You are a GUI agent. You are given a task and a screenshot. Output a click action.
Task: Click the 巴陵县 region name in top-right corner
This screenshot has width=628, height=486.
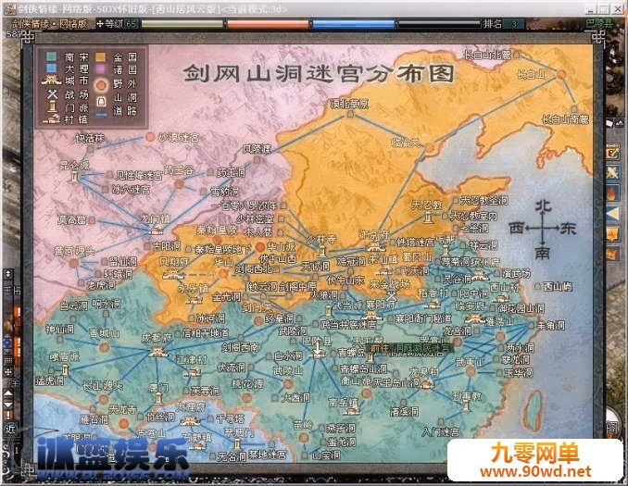599,23
